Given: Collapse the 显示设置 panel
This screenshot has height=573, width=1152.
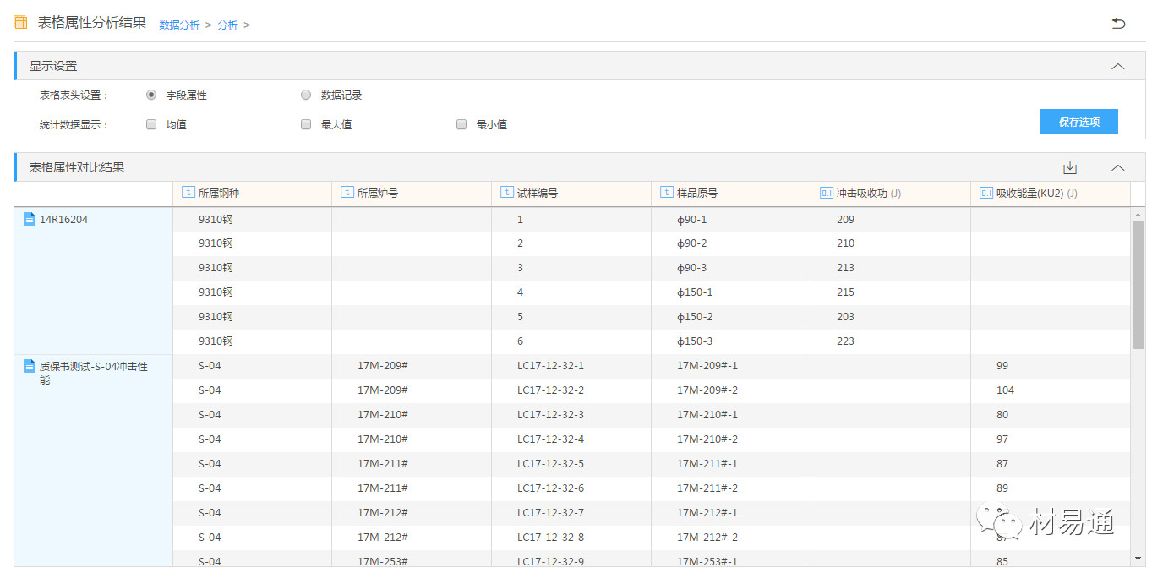Looking at the screenshot, I should click(x=1117, y=66).
